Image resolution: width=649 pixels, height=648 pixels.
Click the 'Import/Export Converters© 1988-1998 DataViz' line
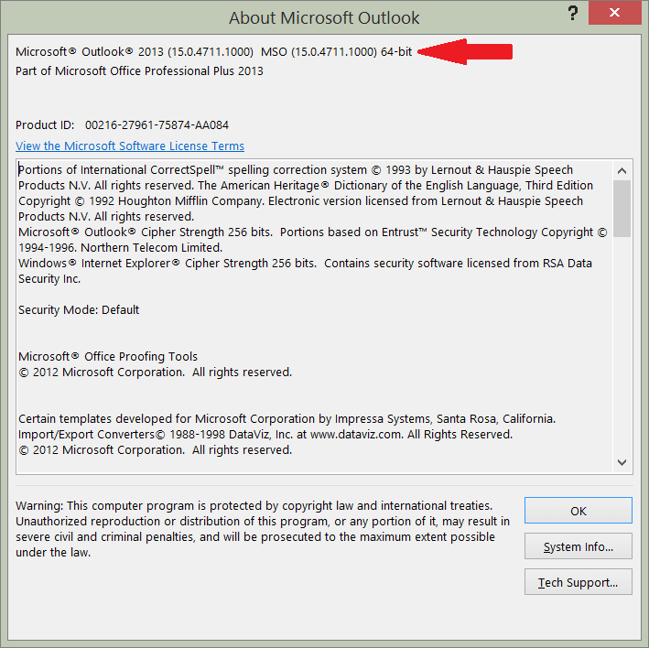pos(265,434)
